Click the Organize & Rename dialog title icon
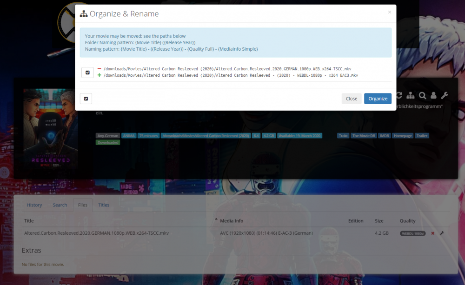This screenshot has width=465, height=285. pos(84,13)
